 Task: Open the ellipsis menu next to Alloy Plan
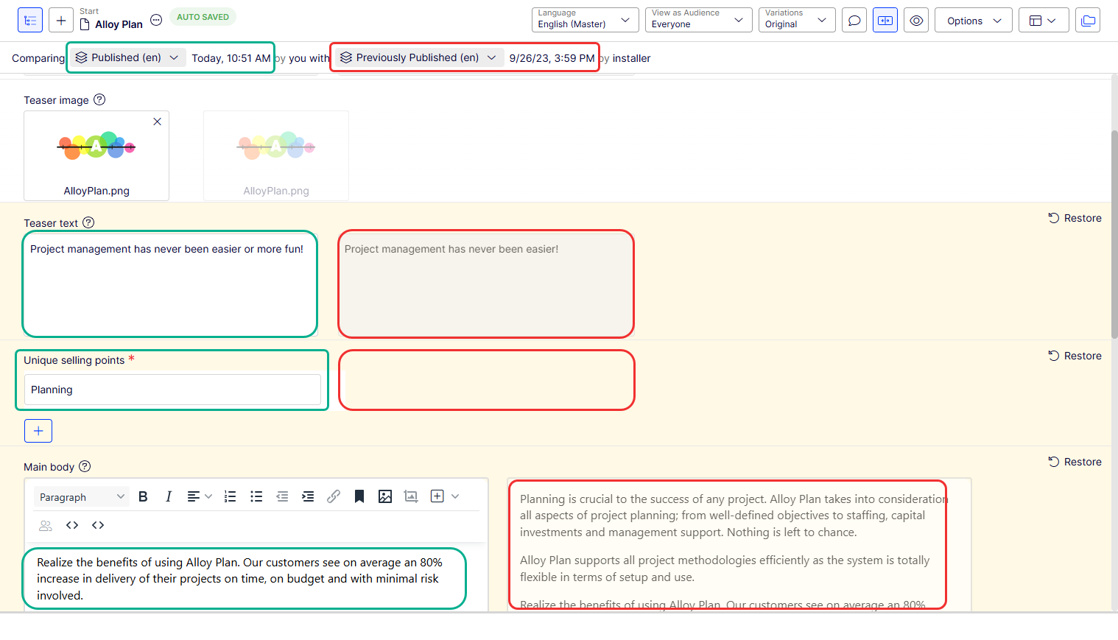click(x=156, y=20)
